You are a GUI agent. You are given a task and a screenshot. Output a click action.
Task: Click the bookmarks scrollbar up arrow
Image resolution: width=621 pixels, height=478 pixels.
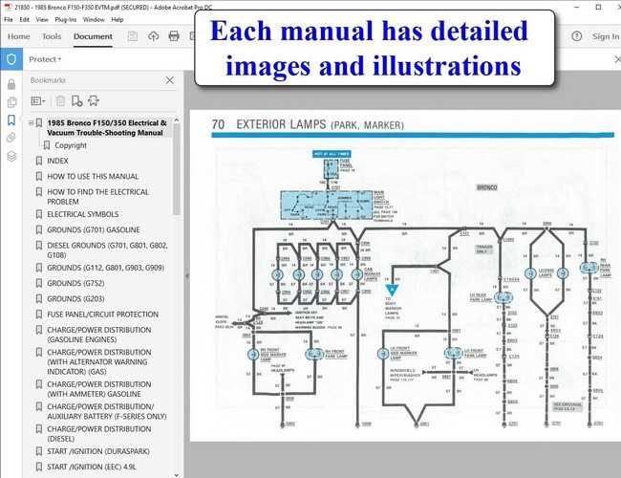pyautogui.click(x=177, y=119)
